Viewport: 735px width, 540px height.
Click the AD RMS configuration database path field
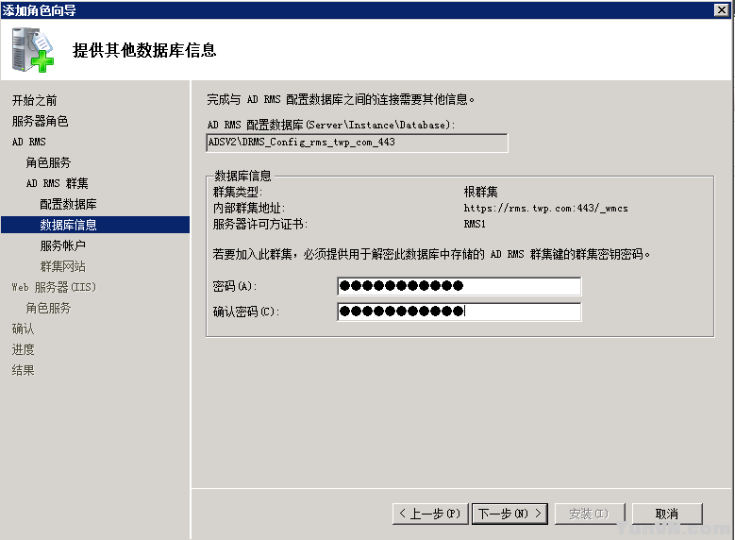[x=357, y=143]
